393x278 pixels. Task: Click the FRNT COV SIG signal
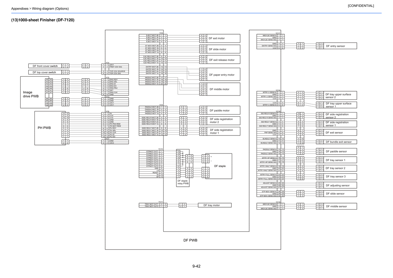(116, 67)
